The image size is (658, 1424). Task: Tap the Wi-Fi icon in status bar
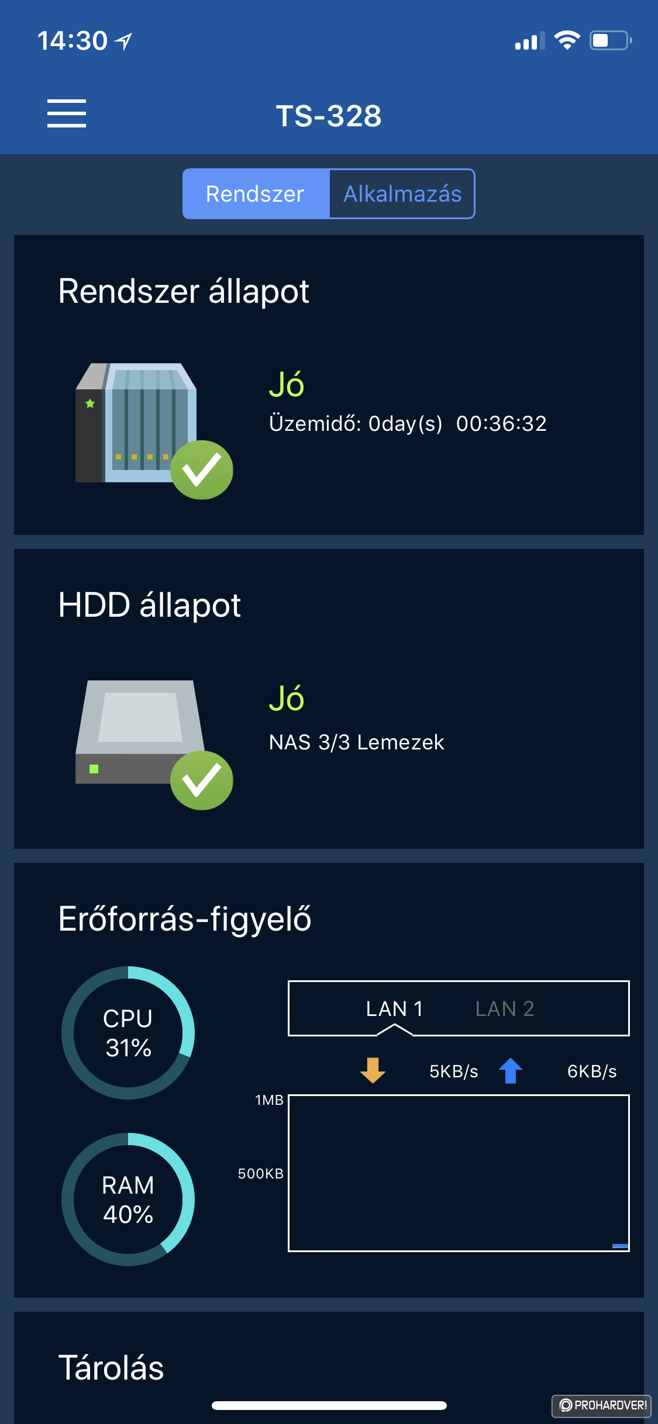567,40
